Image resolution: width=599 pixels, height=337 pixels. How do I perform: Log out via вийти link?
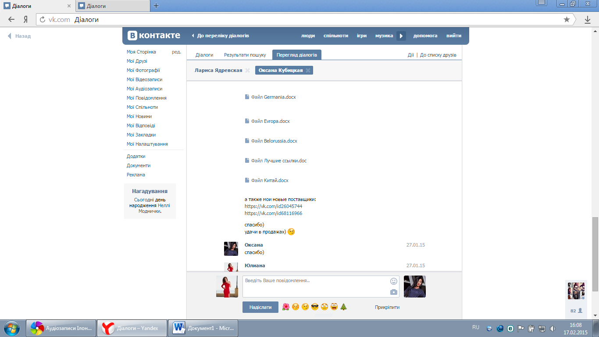pyautogui.click(x=454, y=36)
